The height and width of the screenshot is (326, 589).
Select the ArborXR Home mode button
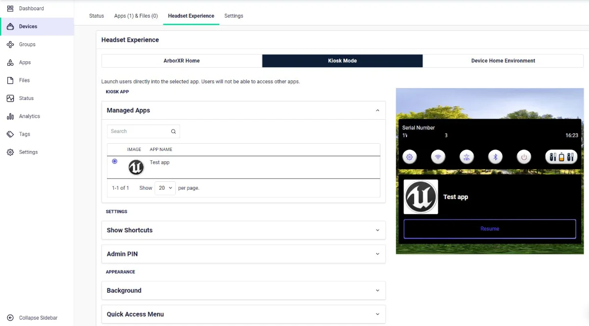click(182, 61)
